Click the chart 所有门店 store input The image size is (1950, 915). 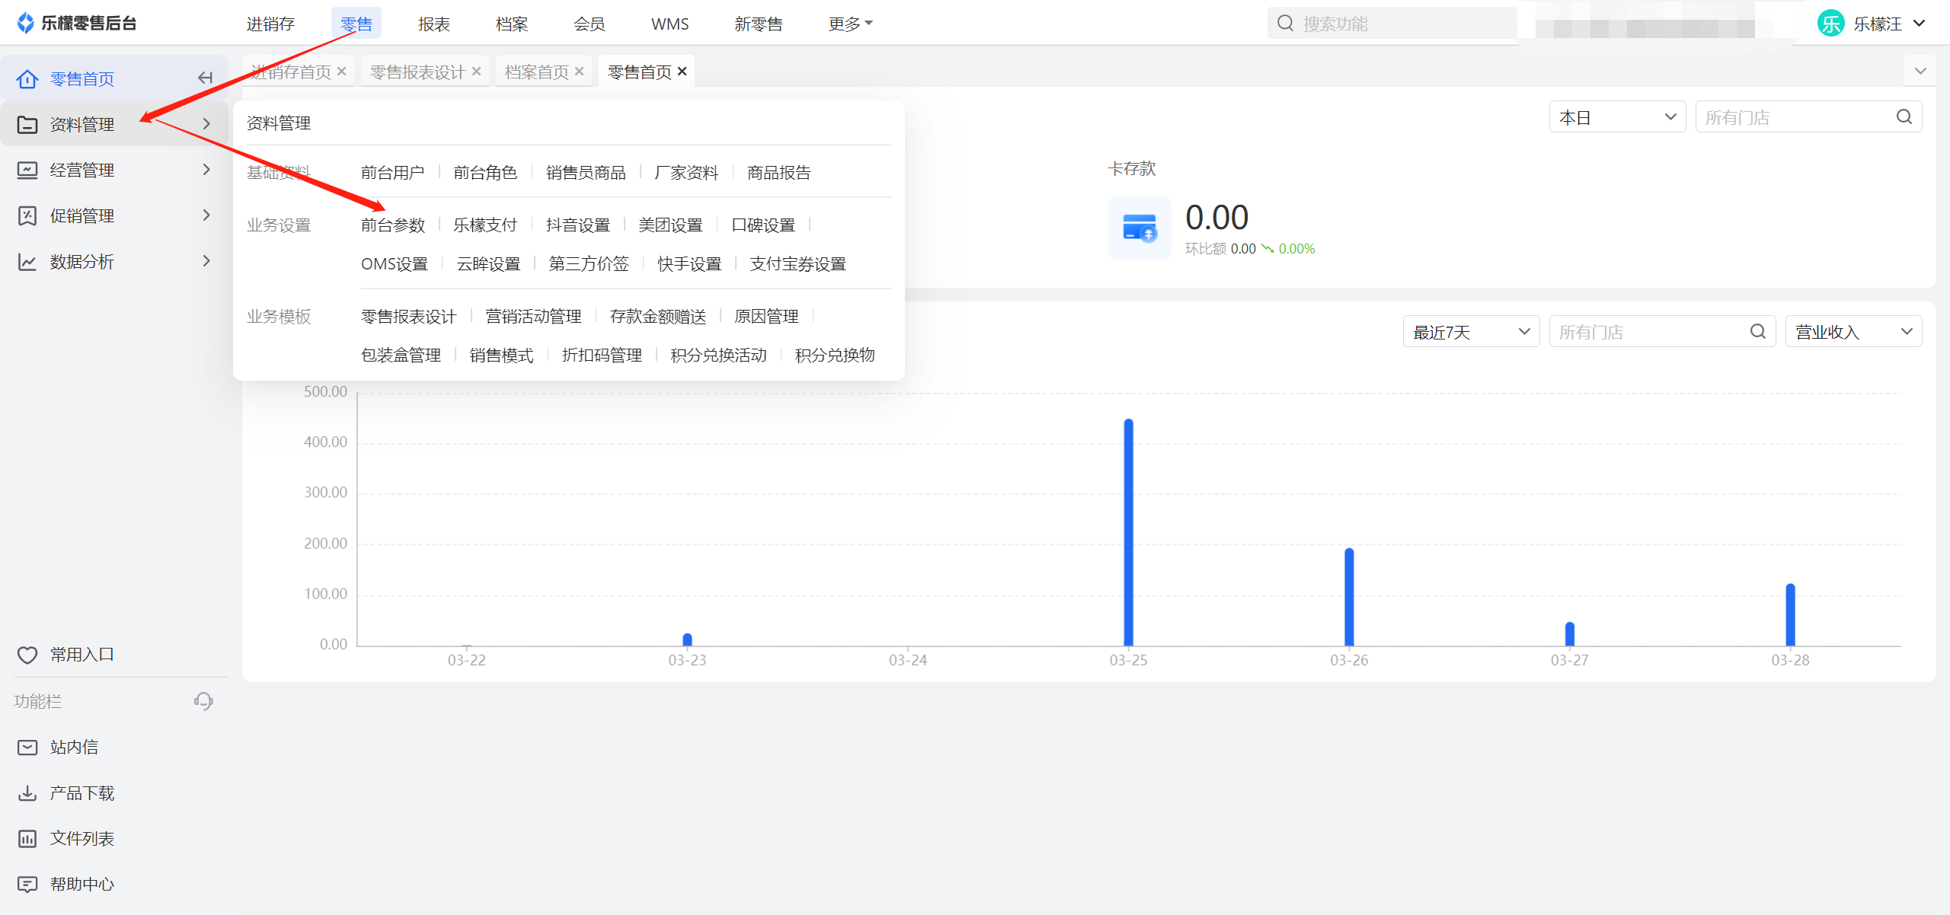1662,332
